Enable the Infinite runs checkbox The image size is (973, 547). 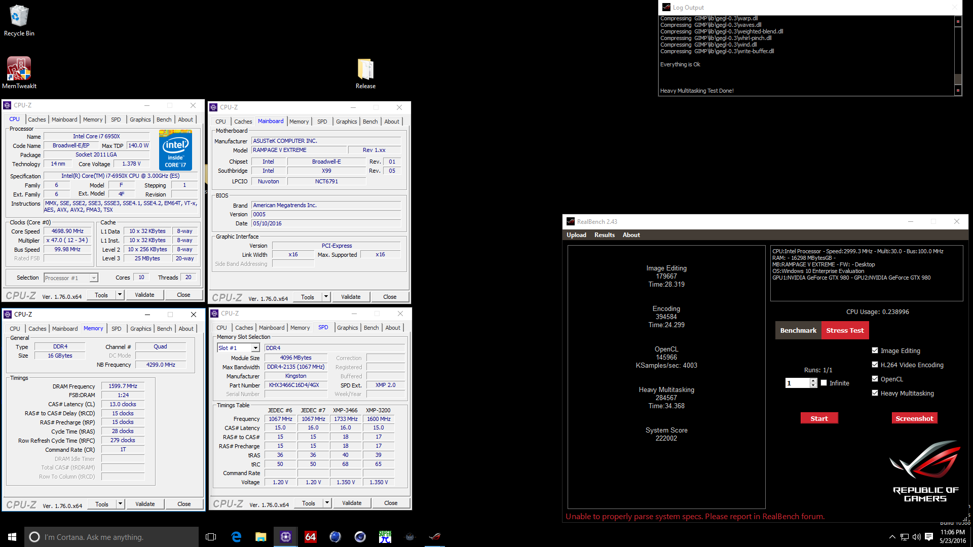click(824, 383)
